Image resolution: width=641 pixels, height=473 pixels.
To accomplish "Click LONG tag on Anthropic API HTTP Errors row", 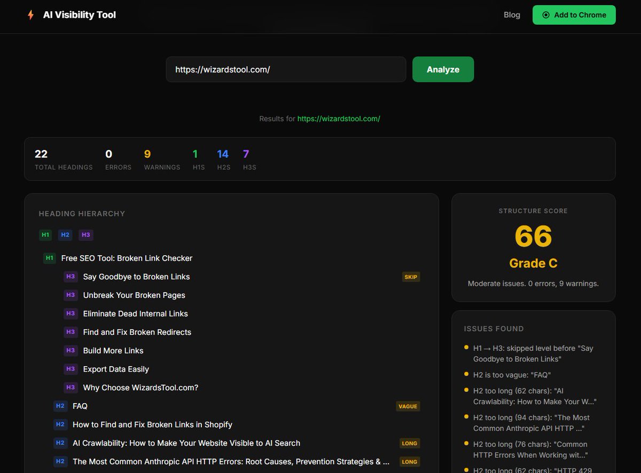I will [410, 462].
